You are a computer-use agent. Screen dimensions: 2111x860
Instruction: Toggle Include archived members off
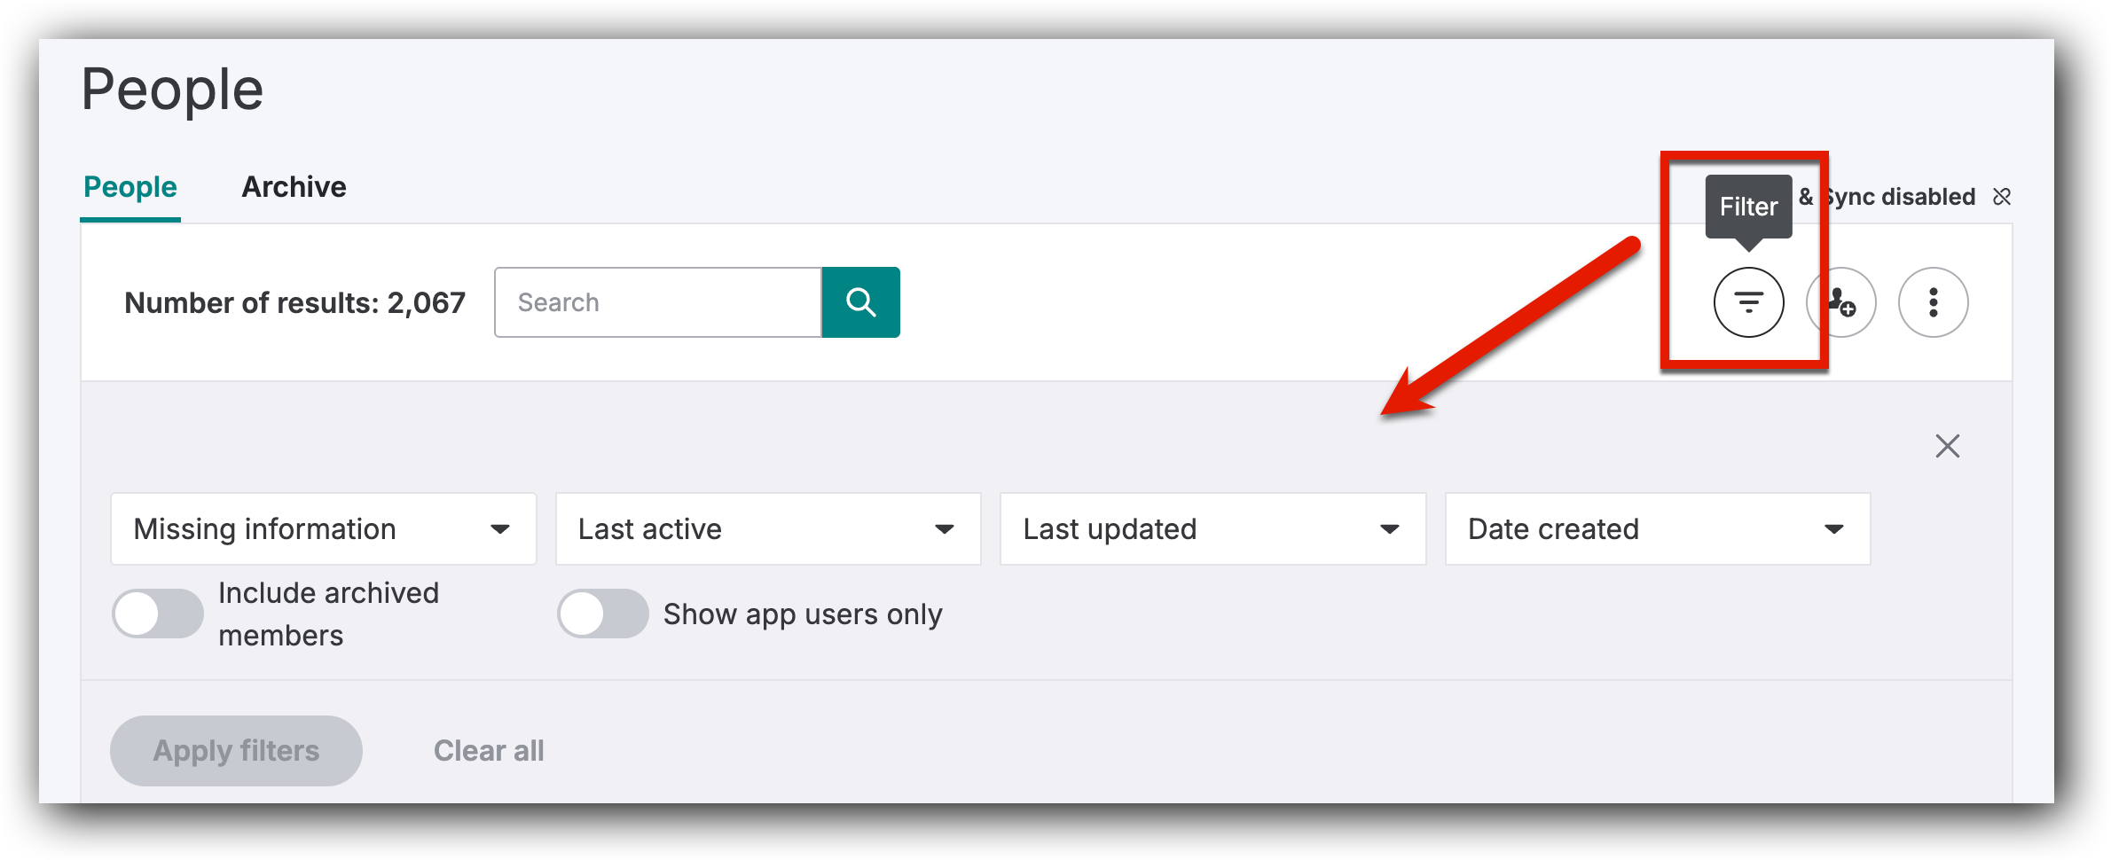click(x=157, y=614)
